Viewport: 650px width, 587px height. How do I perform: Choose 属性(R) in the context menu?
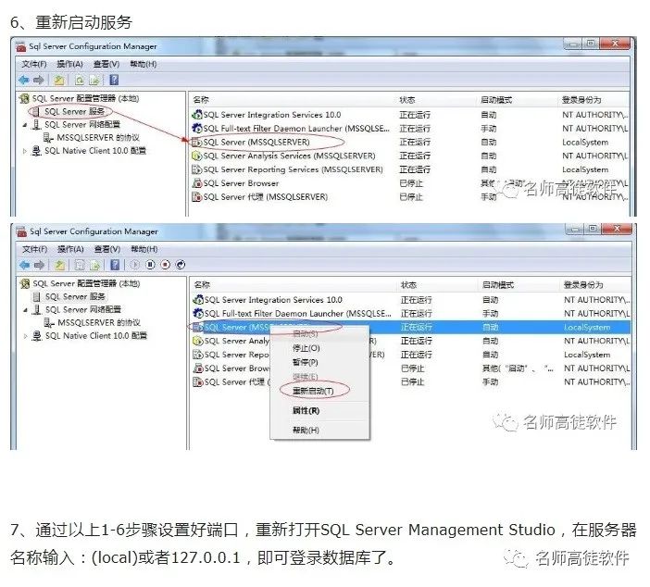tap(306, 410)
